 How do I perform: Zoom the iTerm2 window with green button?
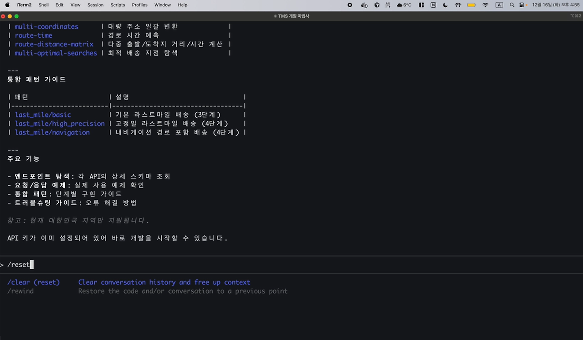pos(16,16)
